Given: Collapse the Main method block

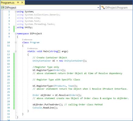Looking at the screenshot, I should tap(16, 51).
